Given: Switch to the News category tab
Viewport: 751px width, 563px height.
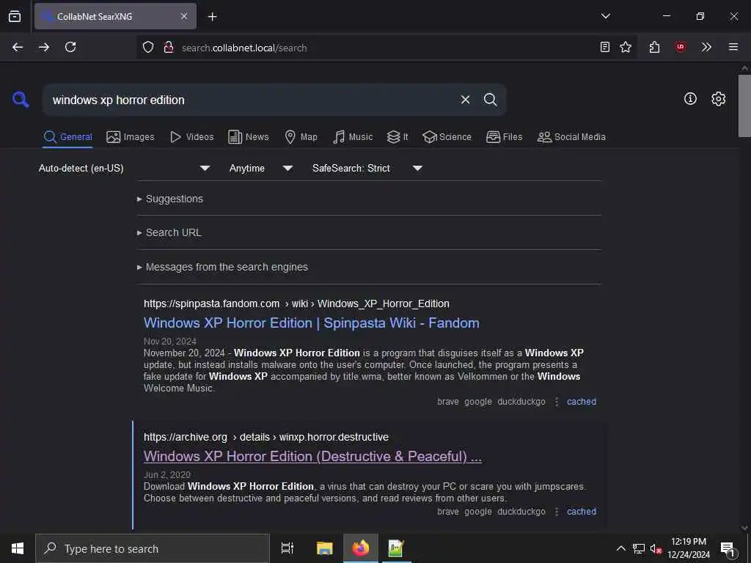Looking at the screenshot, I should pos(249,137).
